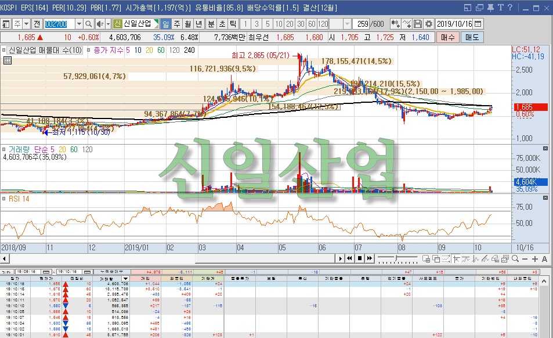Open the chart settings gear icon
Viewport: 553px width, 338px height.
[x=428, y=24]
